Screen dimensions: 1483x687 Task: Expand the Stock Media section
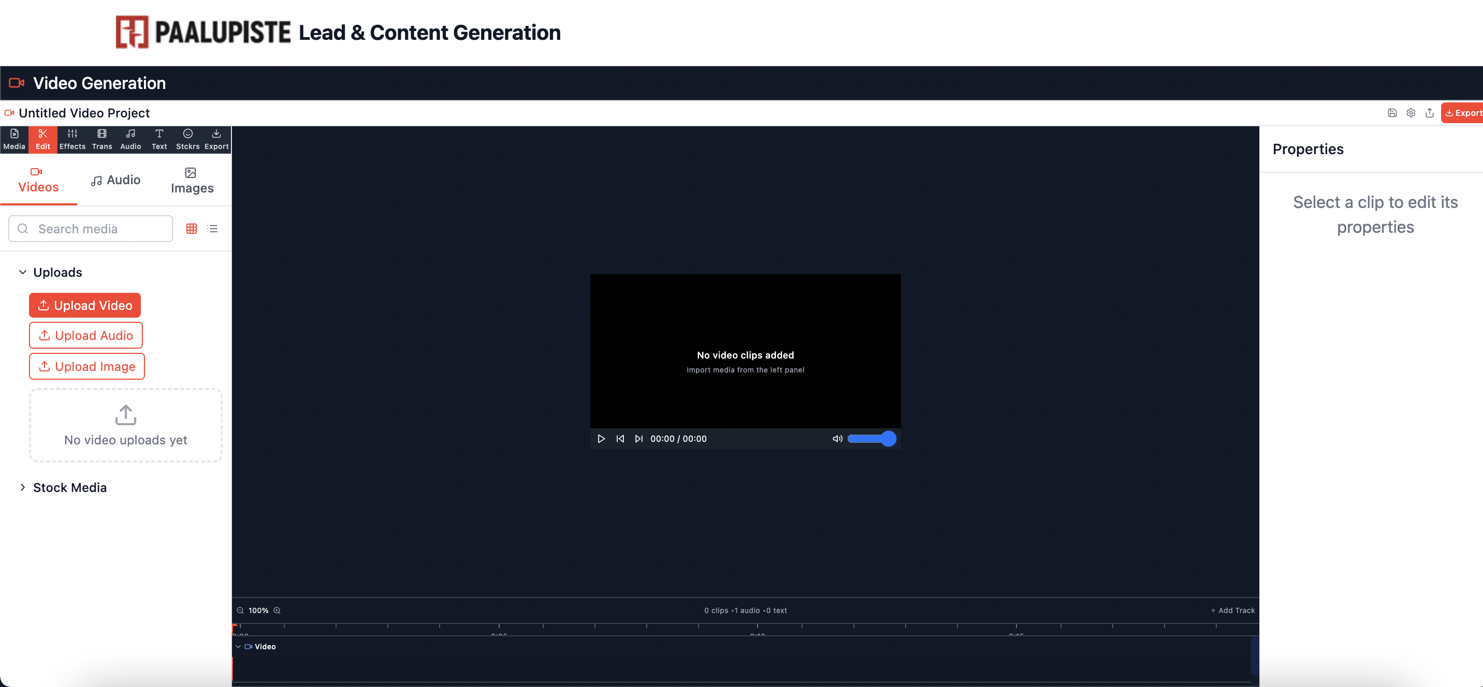click(x=63, y=487)
